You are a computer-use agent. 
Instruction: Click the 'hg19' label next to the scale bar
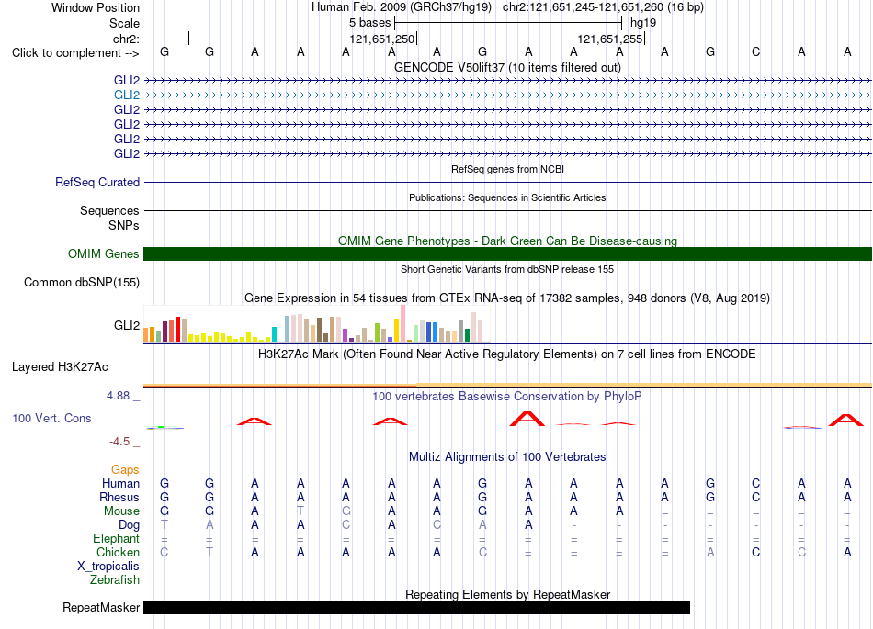(x=643, y=23)
